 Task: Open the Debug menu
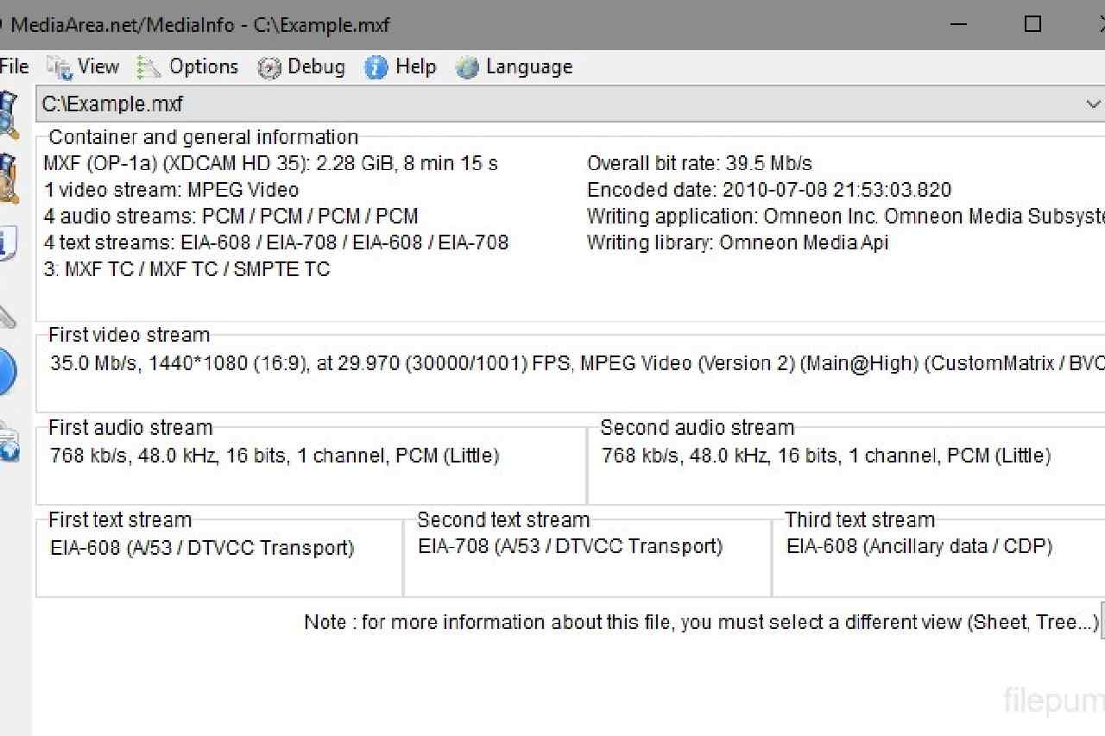click(x=301, y=66)
